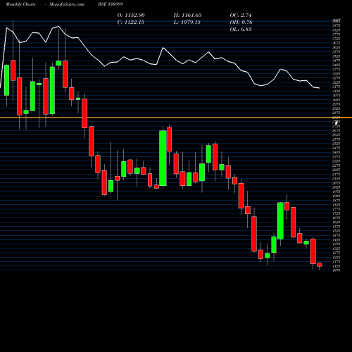Screen dimensions: 352x352
Task: Click the '2175' price axis label
Action: coord(337,174)
